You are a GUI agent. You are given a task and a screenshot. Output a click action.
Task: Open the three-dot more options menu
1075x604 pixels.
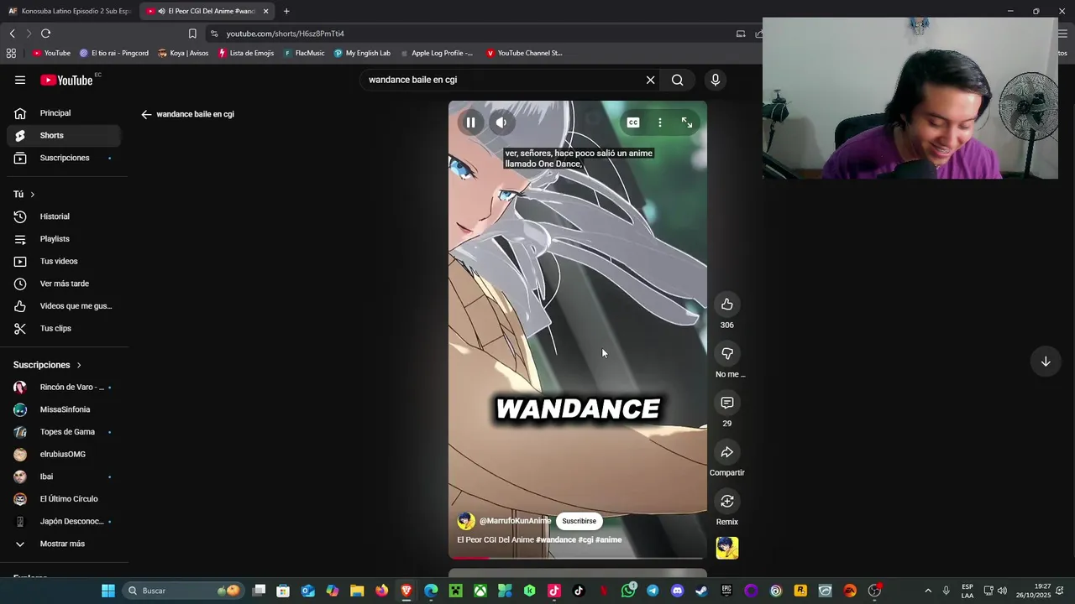660,122
